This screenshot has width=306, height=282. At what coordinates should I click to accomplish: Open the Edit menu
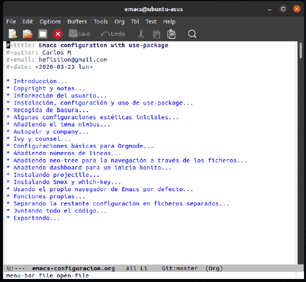click(x=28, y=21)
